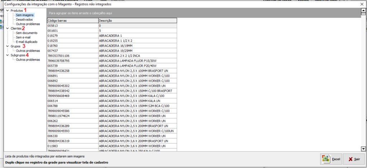Select the Produtos tree label
367x168 pixels.
(17, 11)
